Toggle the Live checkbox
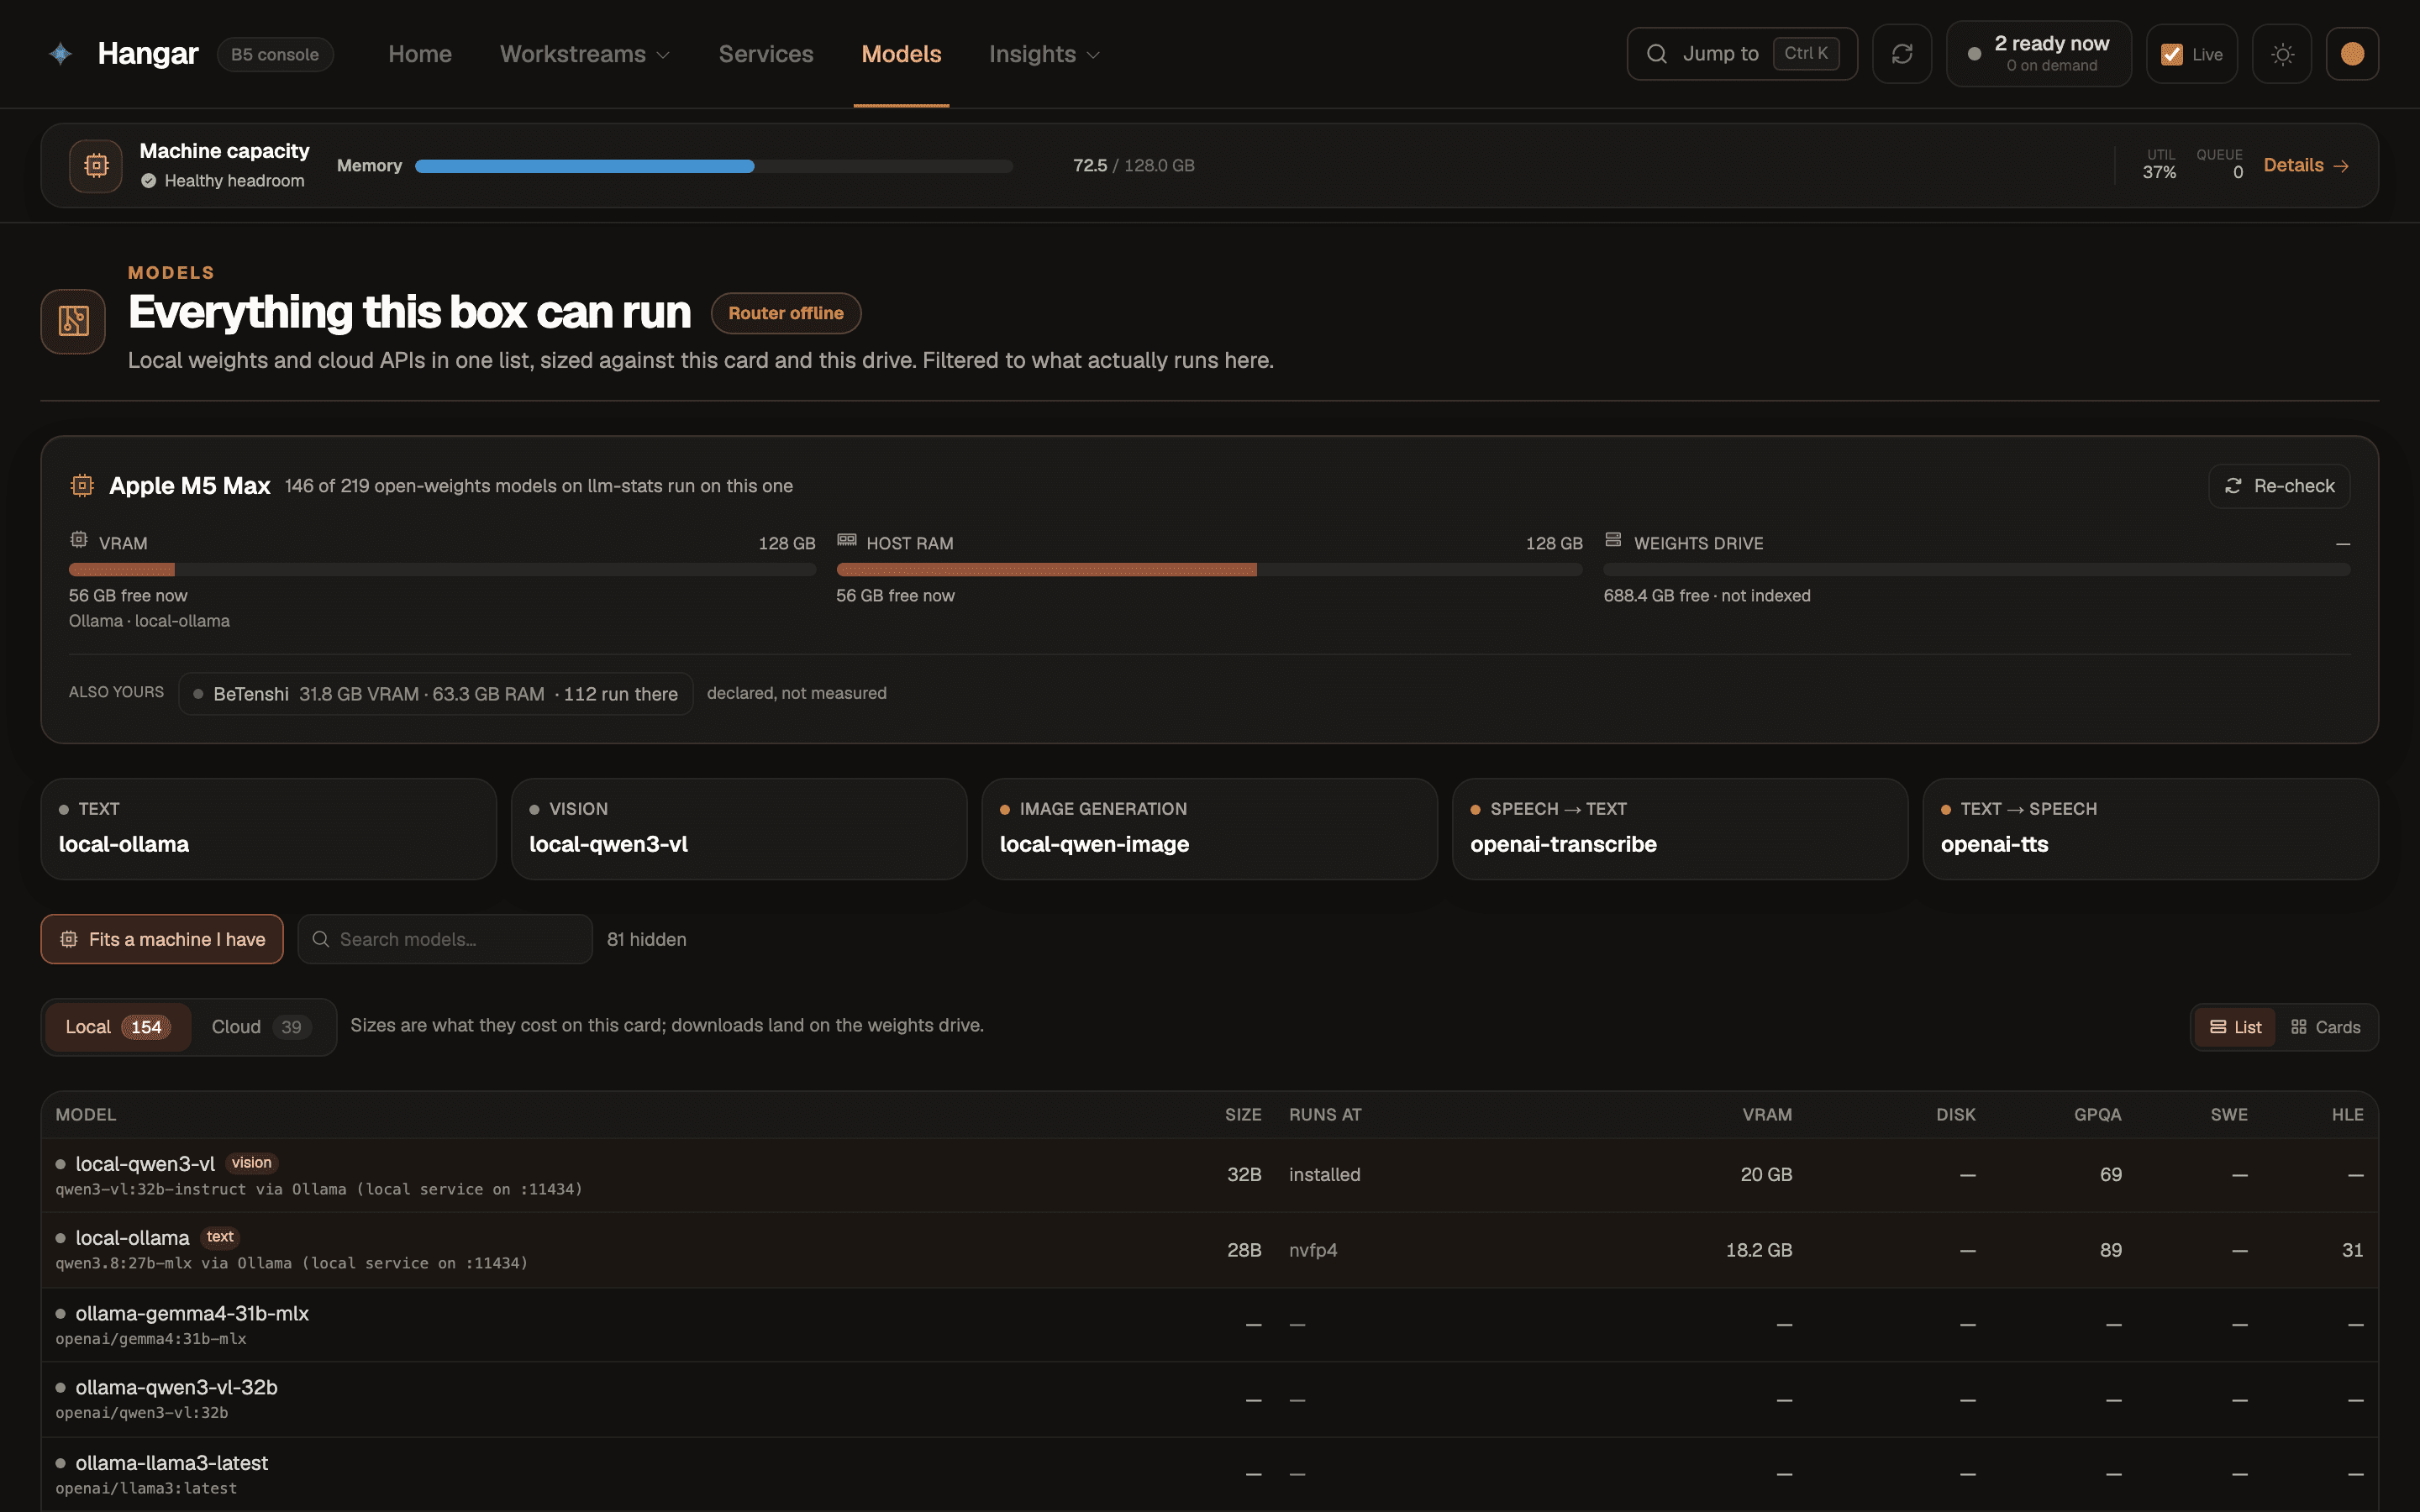This screenshot has height=1512, width=2420. [x=2172, y=55]
